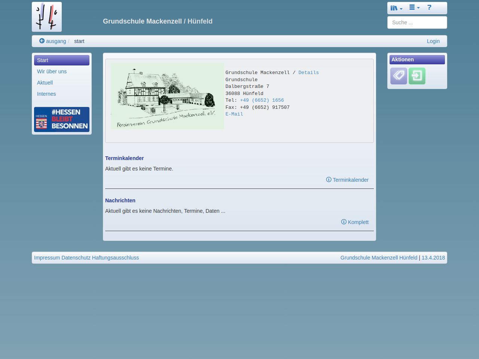The height and width of the screenshot is (359, 479).
Task: Open the books library dropdown
Action: point(396,8)
